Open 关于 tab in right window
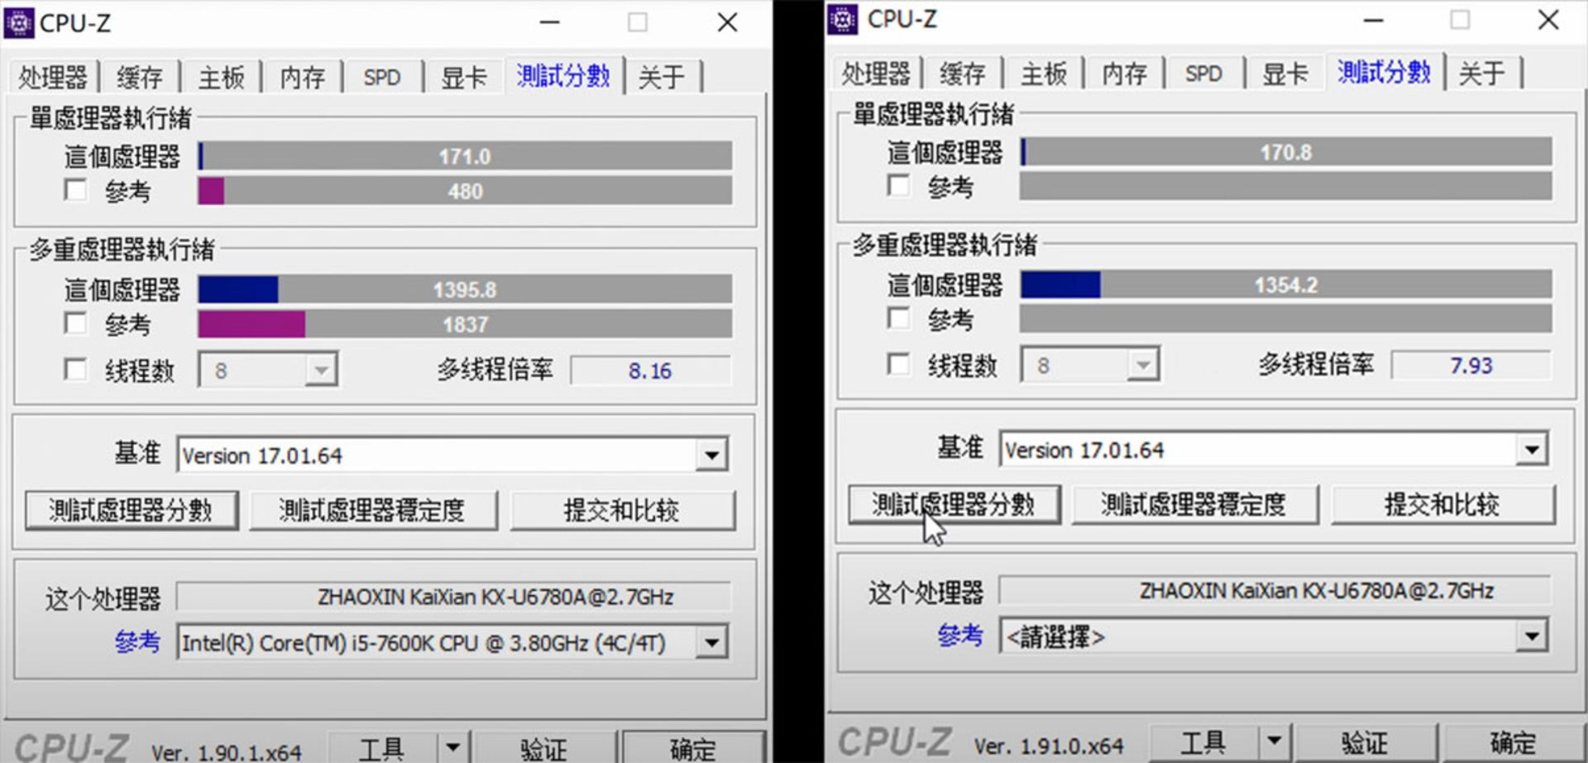The width and height of the screenshot is (1588, 763). click(1482, 73)
